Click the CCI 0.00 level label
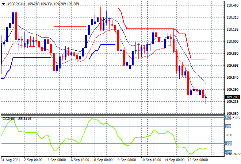This screenshot has width=241, height=164. click(x=229, y=135)
